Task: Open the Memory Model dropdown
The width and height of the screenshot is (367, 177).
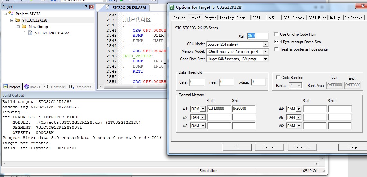Action: pos(265,51)
